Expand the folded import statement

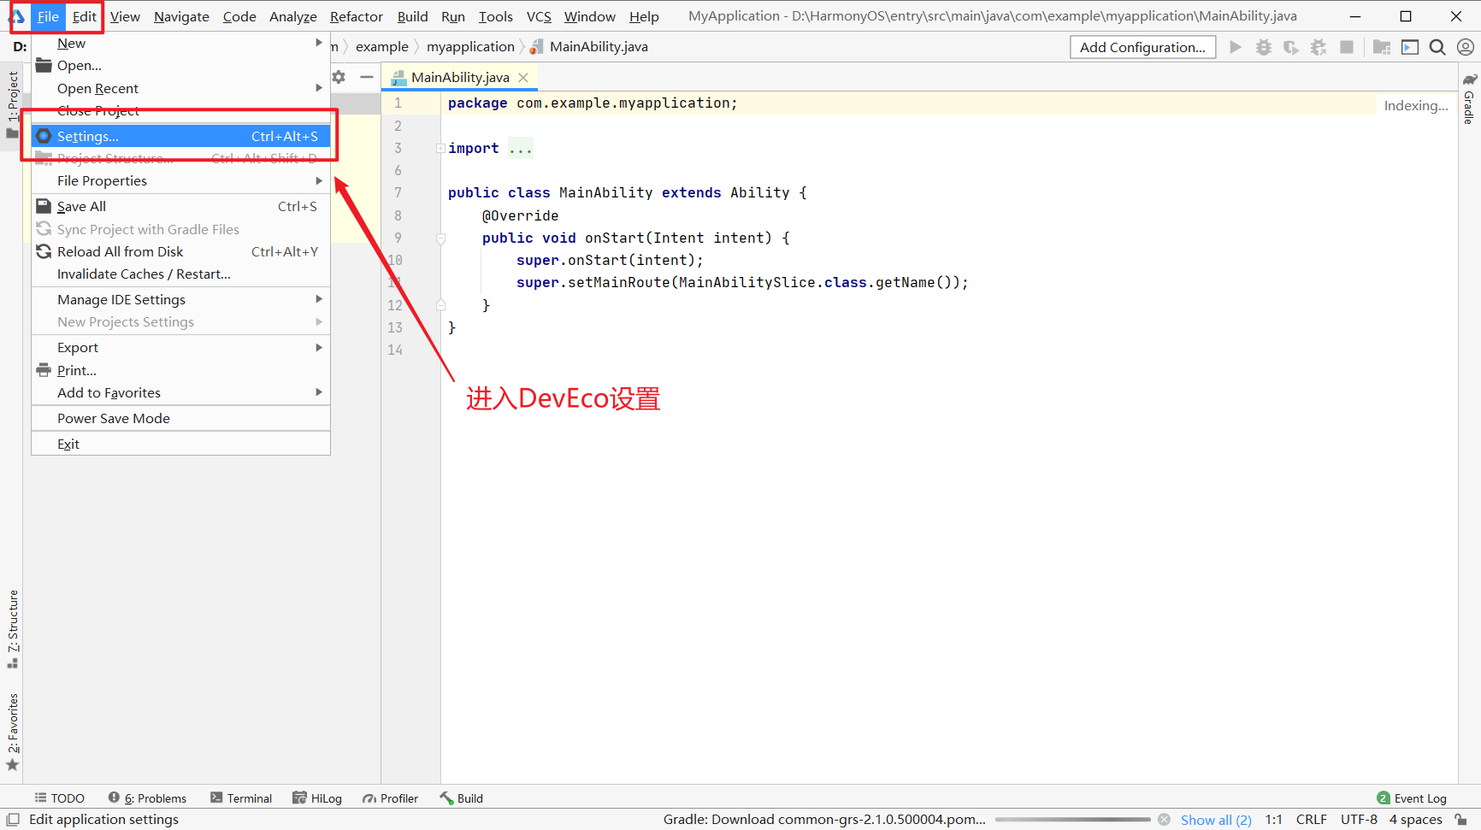pyautogui.click(x=440, y=149)
